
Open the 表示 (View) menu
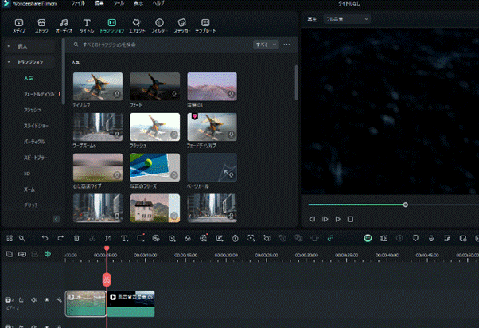coord(138,3)
